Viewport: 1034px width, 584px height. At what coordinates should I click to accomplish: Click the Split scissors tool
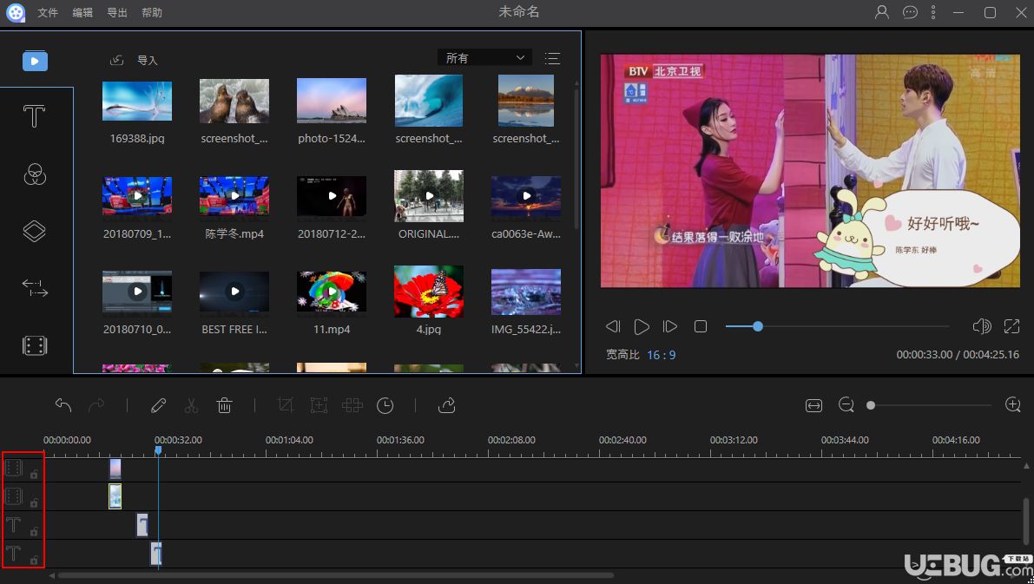tap(191, 405)
